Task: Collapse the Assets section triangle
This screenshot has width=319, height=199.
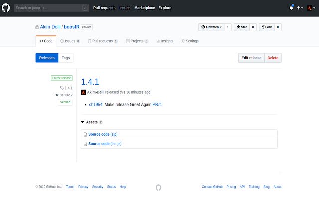Action: tap(82, 122)
